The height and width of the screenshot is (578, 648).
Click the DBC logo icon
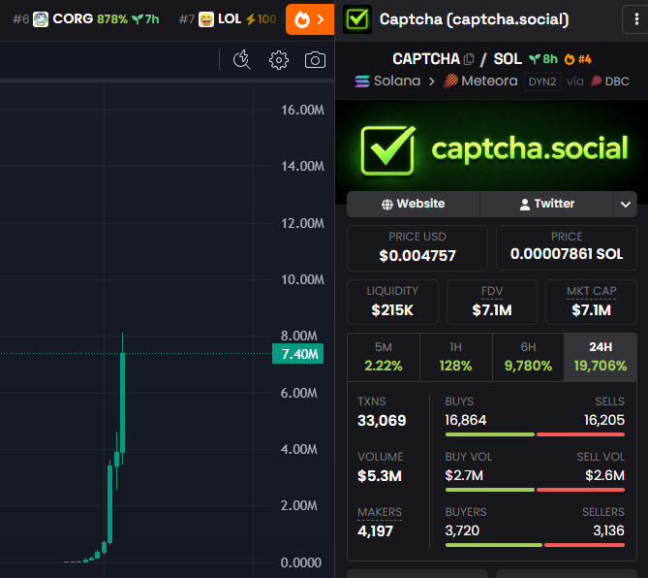(596, 81)
